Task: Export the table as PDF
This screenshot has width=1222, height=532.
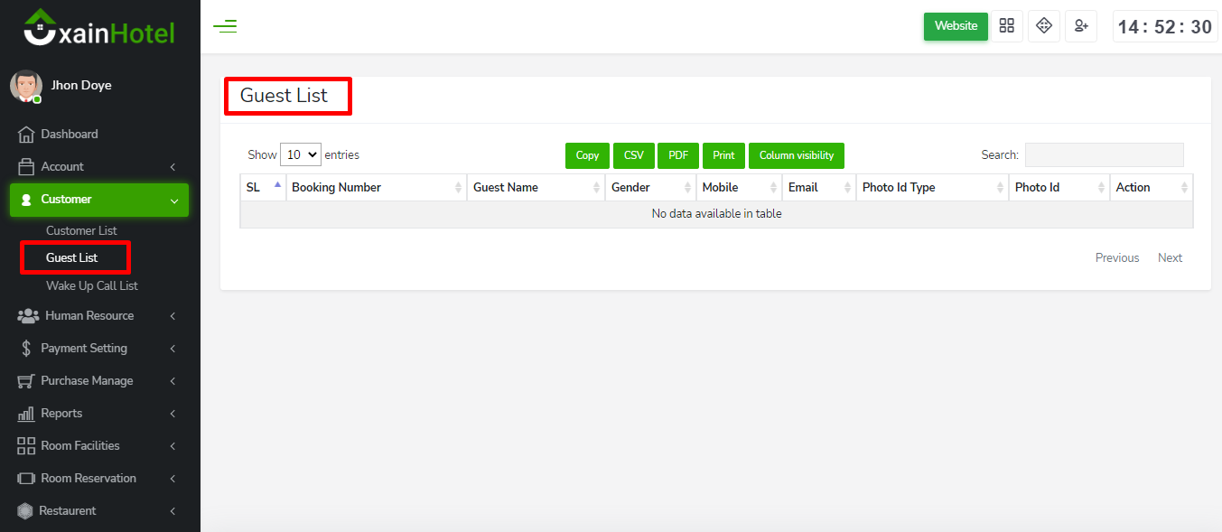Action: (678, 155)
